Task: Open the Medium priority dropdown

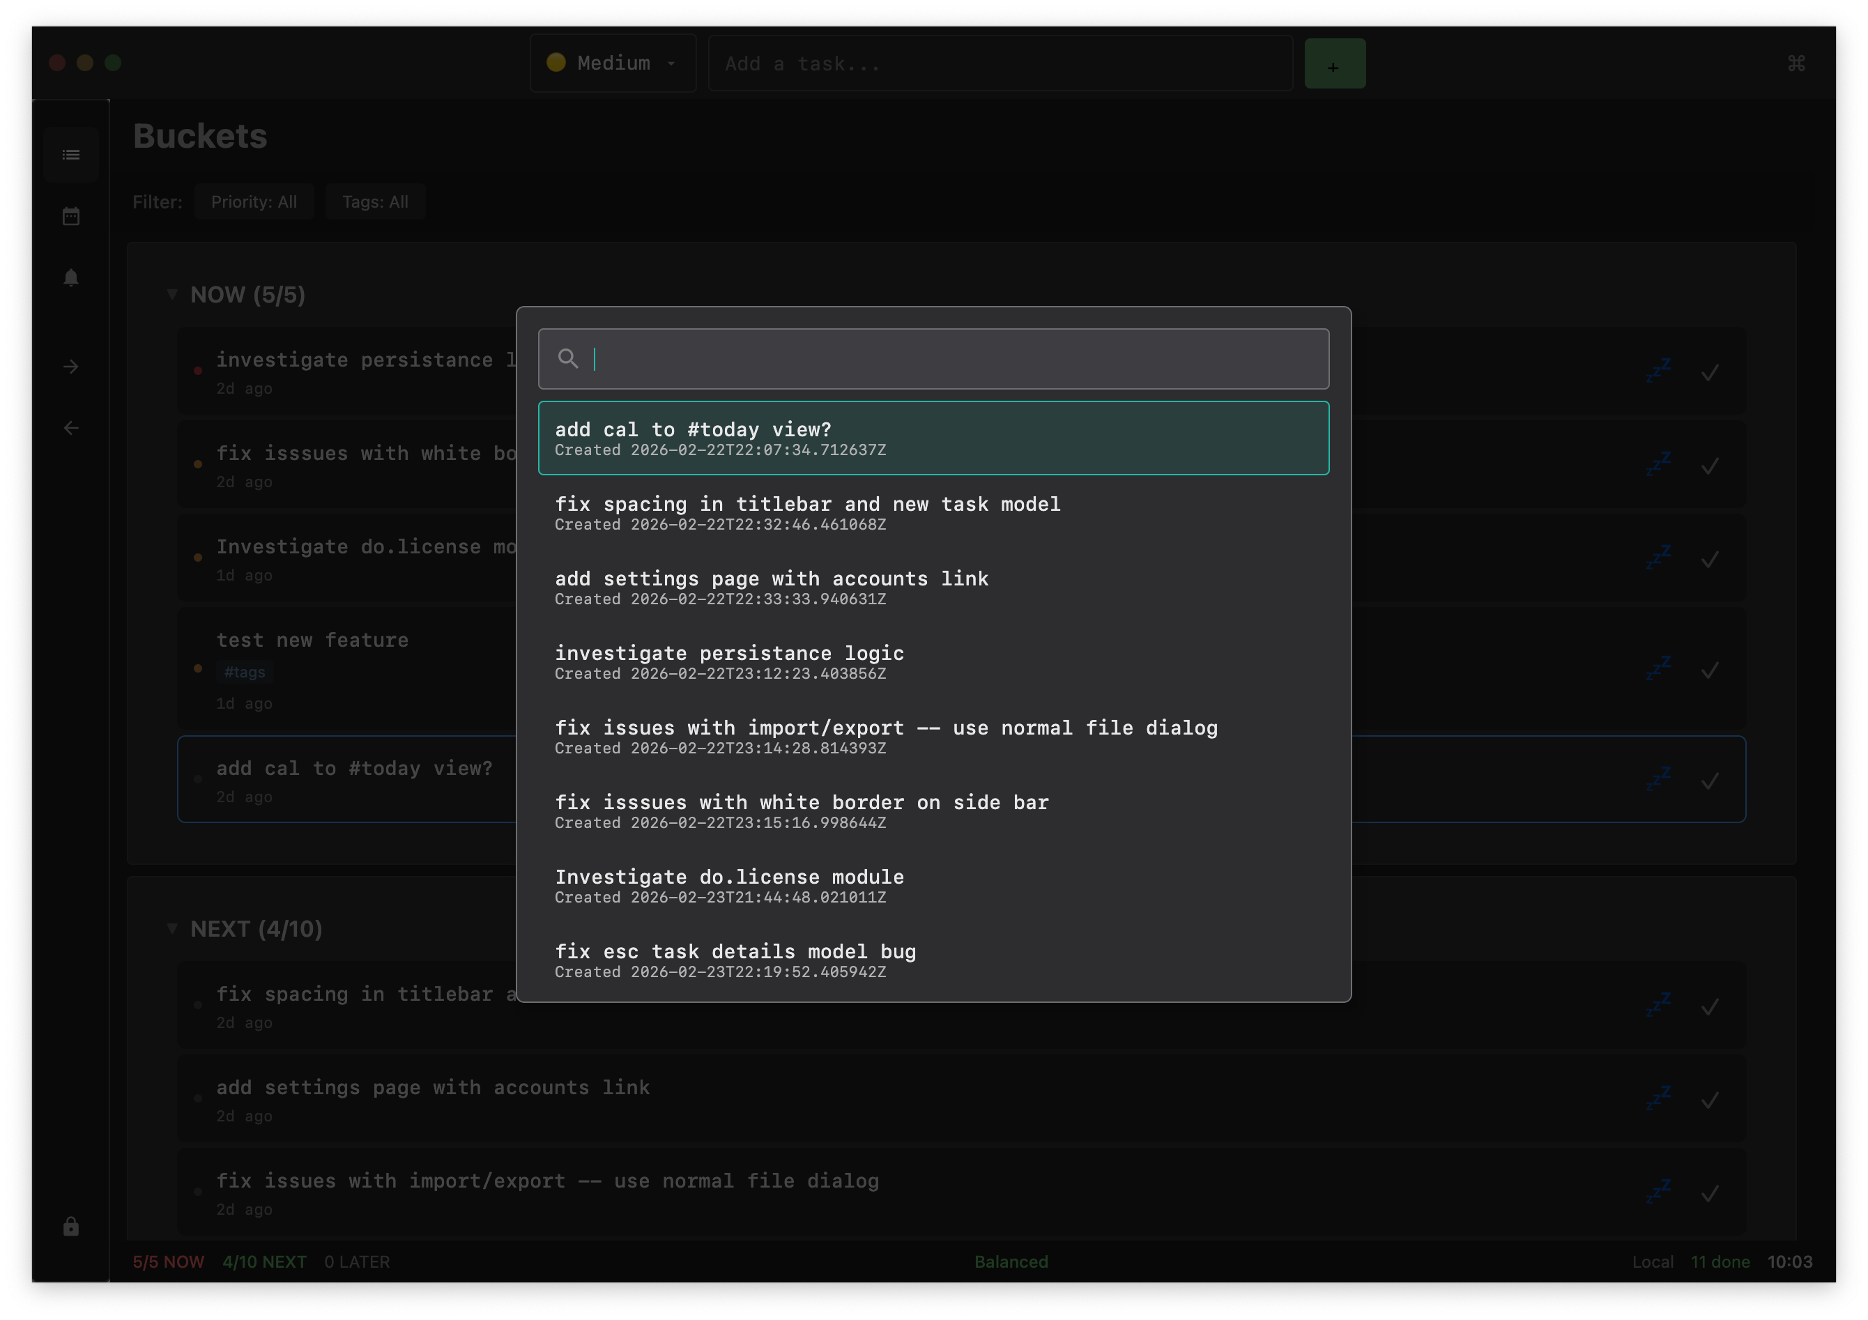Action: 613,63
